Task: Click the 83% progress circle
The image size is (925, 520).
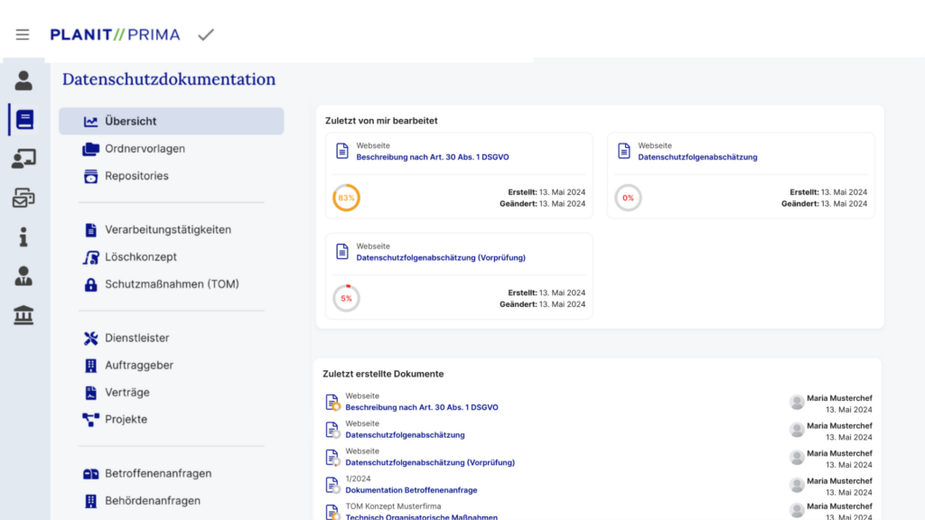Action: click(x=346, y=198)
